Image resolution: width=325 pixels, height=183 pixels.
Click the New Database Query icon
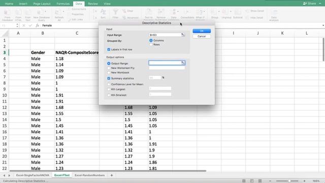[40, 12]
